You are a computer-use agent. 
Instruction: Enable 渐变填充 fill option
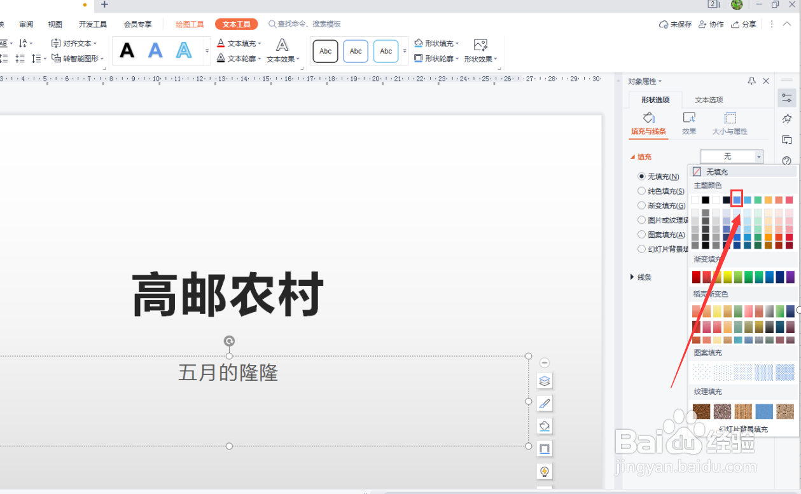pyautogui.click(x=641, y=205)
